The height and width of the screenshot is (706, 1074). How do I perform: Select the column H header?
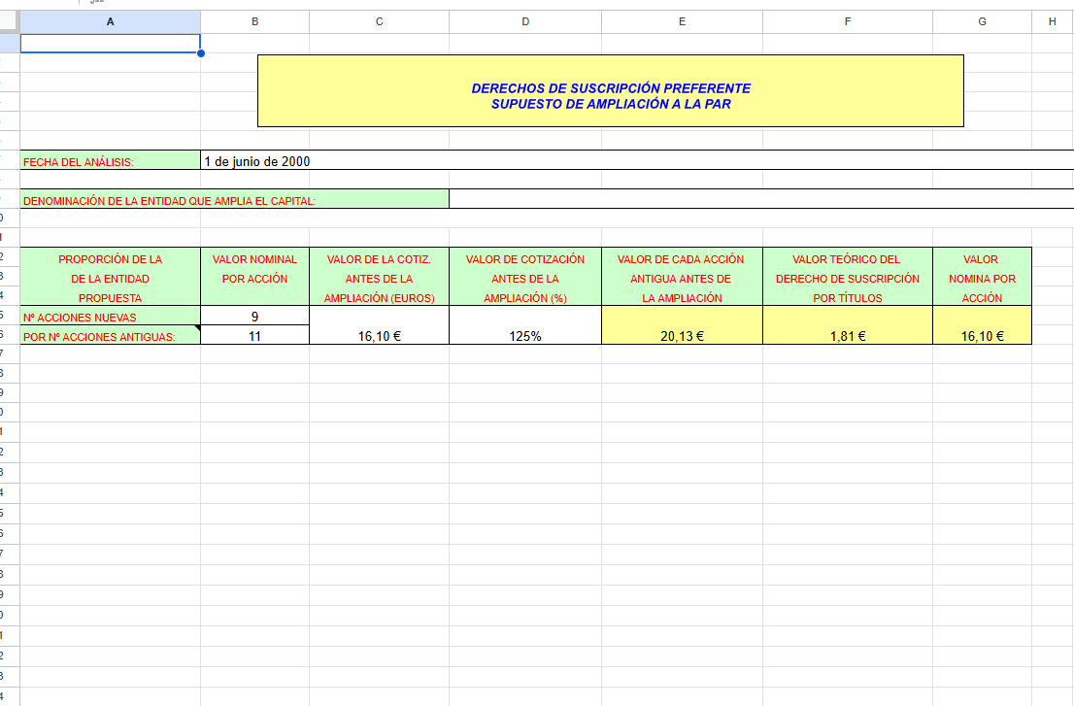coord(1052,20)
